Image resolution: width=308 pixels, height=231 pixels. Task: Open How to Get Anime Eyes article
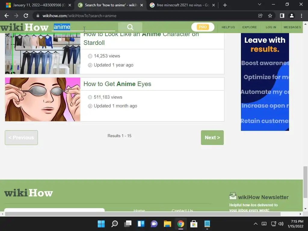click(117, 84)
